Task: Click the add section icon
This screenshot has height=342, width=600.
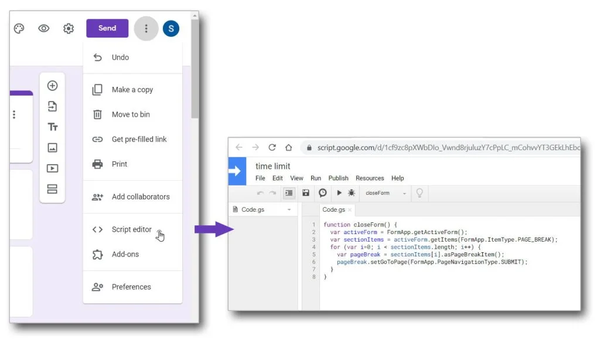Action: tap(52, 189)
